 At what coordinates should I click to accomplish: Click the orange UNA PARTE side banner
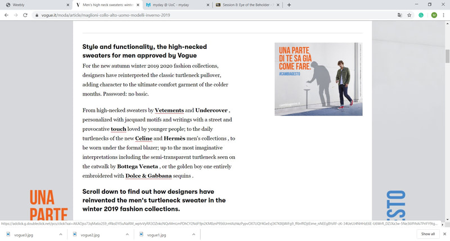pyautogui.click(x=48, y=205)
